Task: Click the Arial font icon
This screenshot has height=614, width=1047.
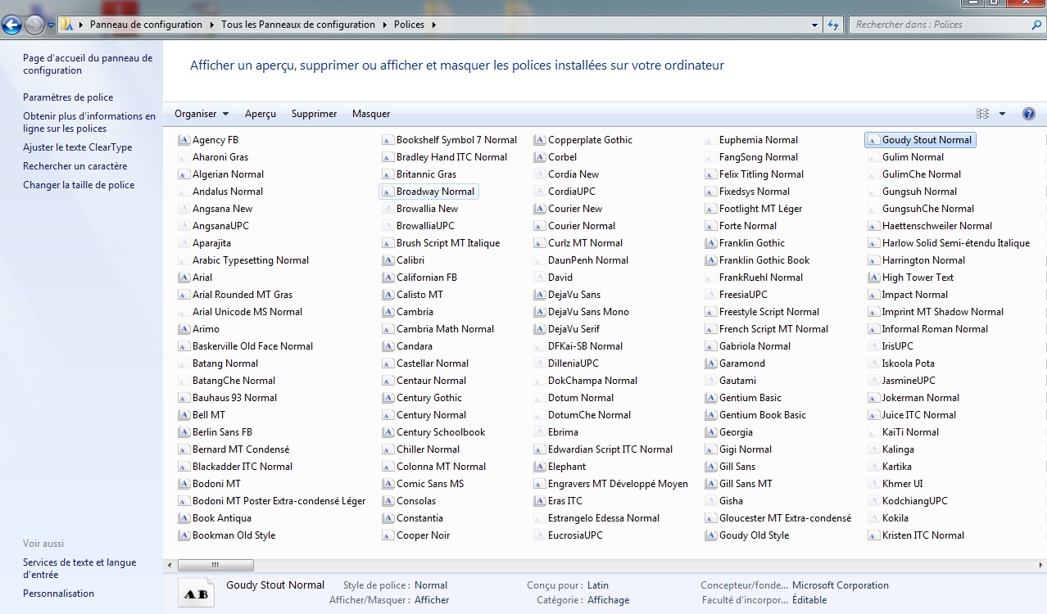Action: pos(184,278)
